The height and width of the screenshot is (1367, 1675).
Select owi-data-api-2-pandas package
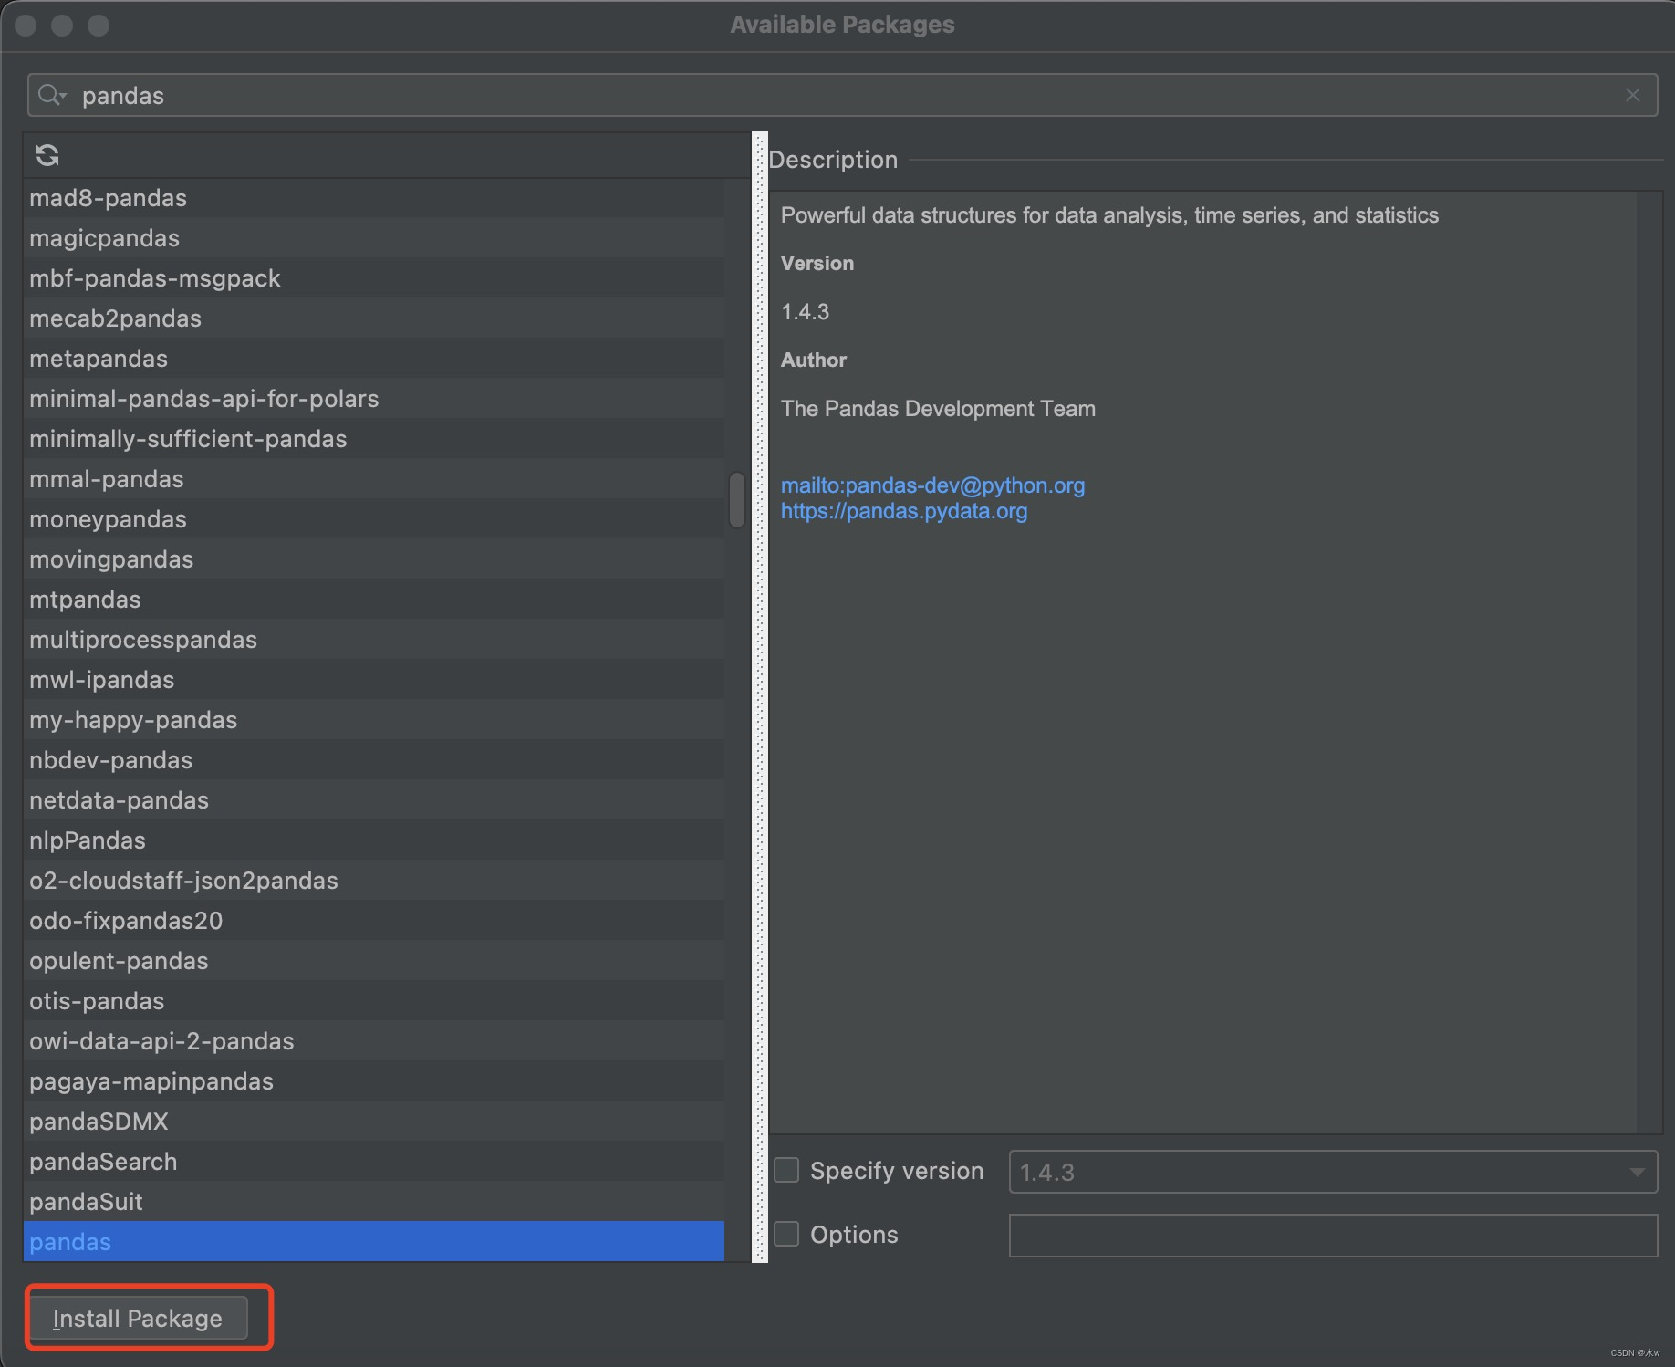point(374,1041)
